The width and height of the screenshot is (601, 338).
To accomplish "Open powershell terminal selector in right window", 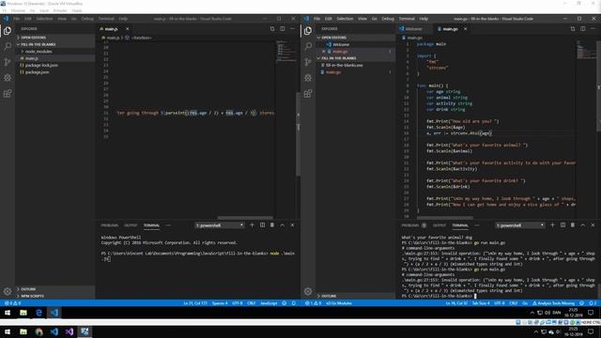I will (x=519, y=225).
